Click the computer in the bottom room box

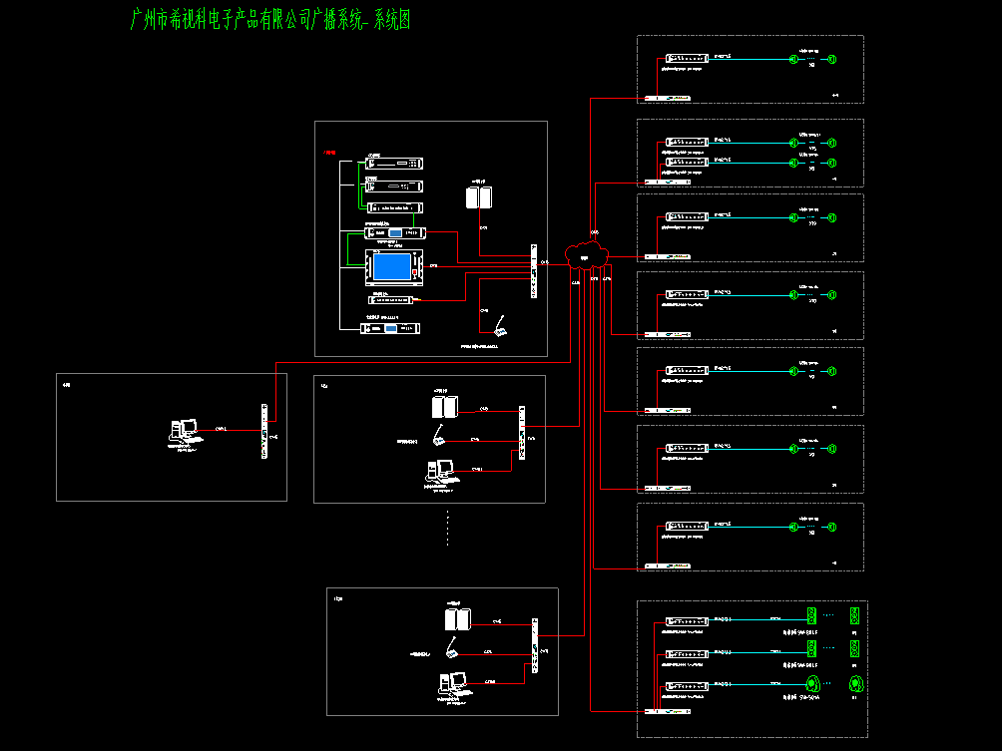pyautogui.click(x=455, y=684)
